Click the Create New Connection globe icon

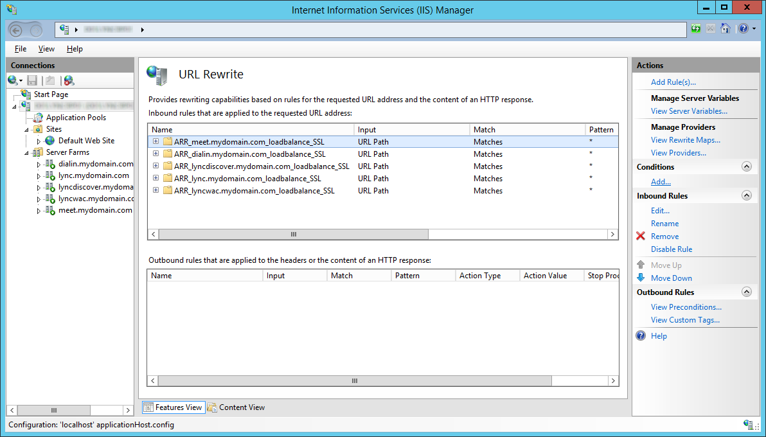(13, 80)
